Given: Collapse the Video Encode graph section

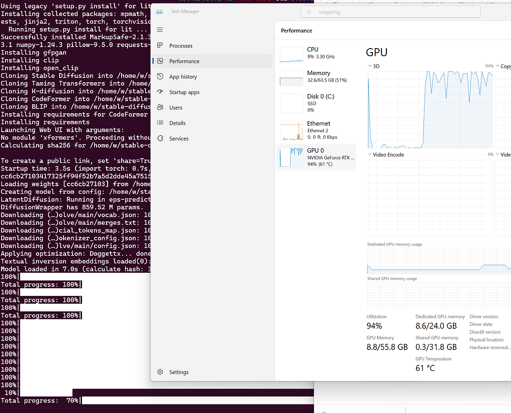Looking at the screenshot, I should tap(369, 154).
